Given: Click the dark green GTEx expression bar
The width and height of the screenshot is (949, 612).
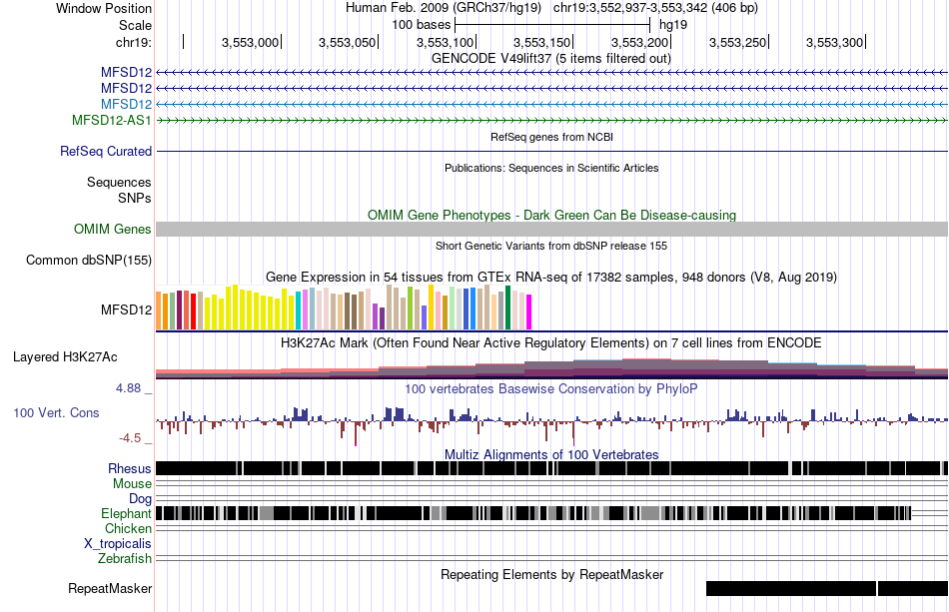Looking at the screenshot, I should click(507, 307).
